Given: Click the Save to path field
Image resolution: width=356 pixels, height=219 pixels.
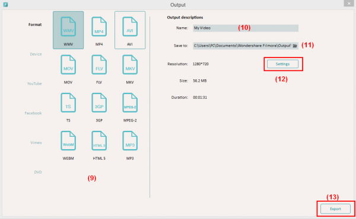Looking at the screenshot, I should [246, 46].
